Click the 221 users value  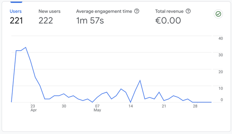click(x=16, y=21)
